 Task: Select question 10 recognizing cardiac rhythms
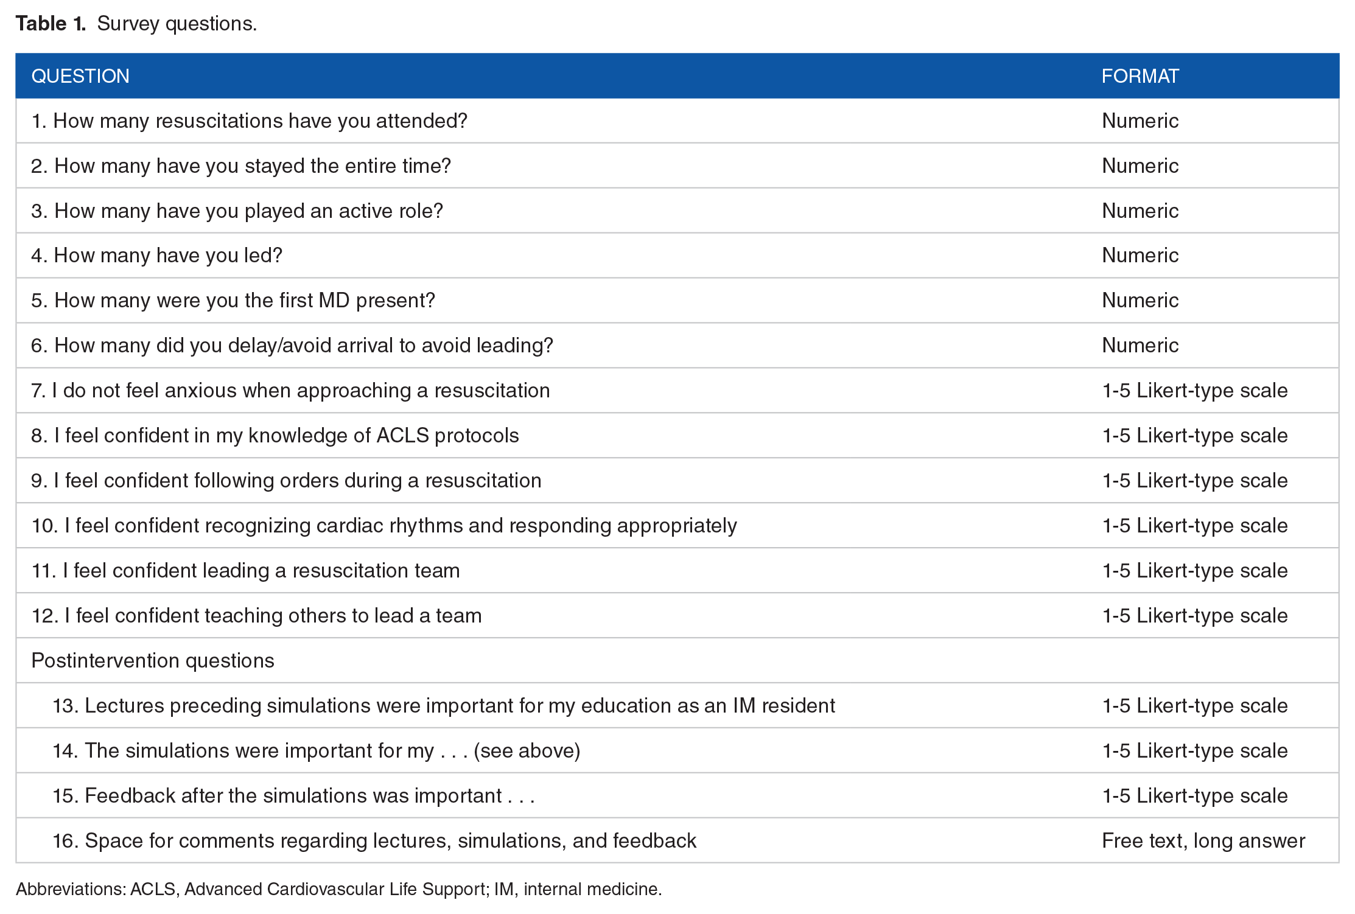coord(384,526)
